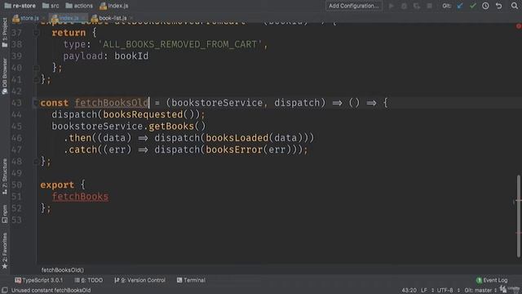522x294 pixels.
Task: Collapse the return block at line 37
Action: click(36, 33)
